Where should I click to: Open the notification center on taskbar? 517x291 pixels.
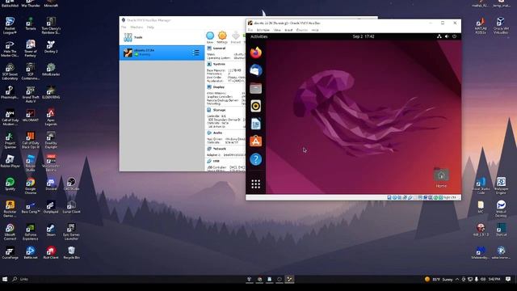point(508,279)
